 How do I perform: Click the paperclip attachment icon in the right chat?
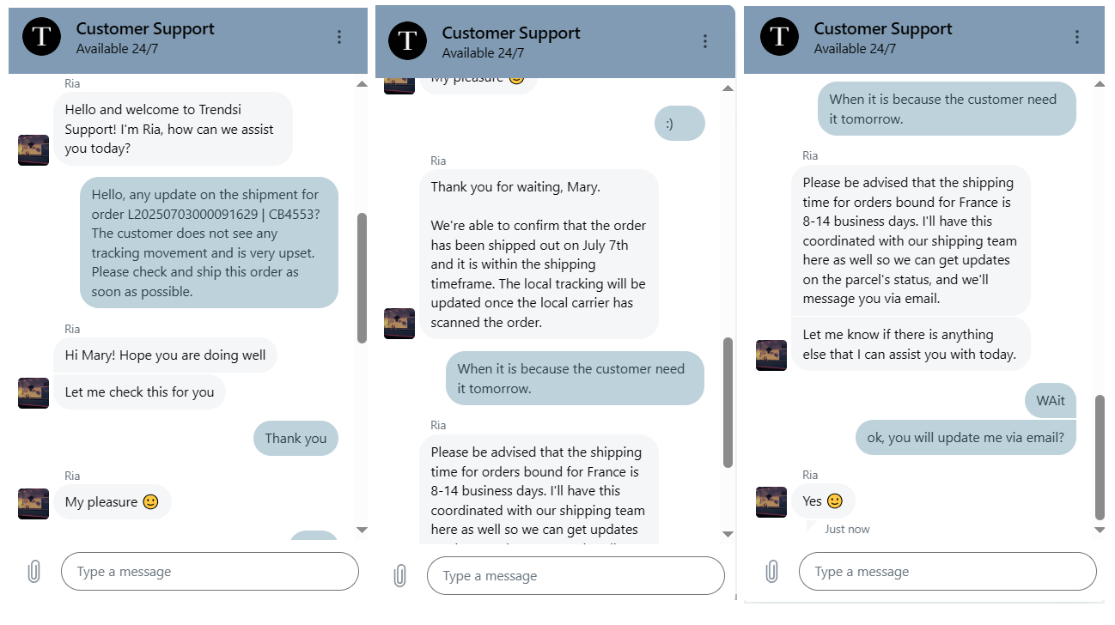[x=771, y=572]
